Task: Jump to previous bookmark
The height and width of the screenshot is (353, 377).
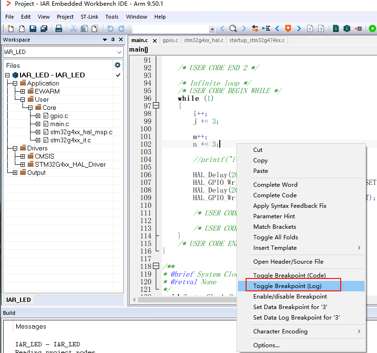Action: click(x=277, y=29)
